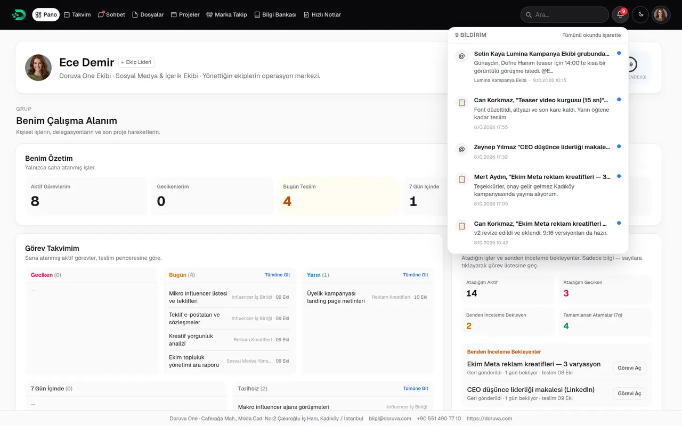This screenshot has height=426, width=682.
Task: Click the green Doruva logo icon
Action: pos(19,15)
